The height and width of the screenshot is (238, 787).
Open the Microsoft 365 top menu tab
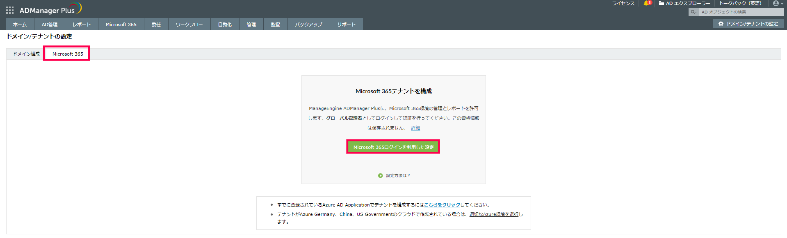(121, 25)
